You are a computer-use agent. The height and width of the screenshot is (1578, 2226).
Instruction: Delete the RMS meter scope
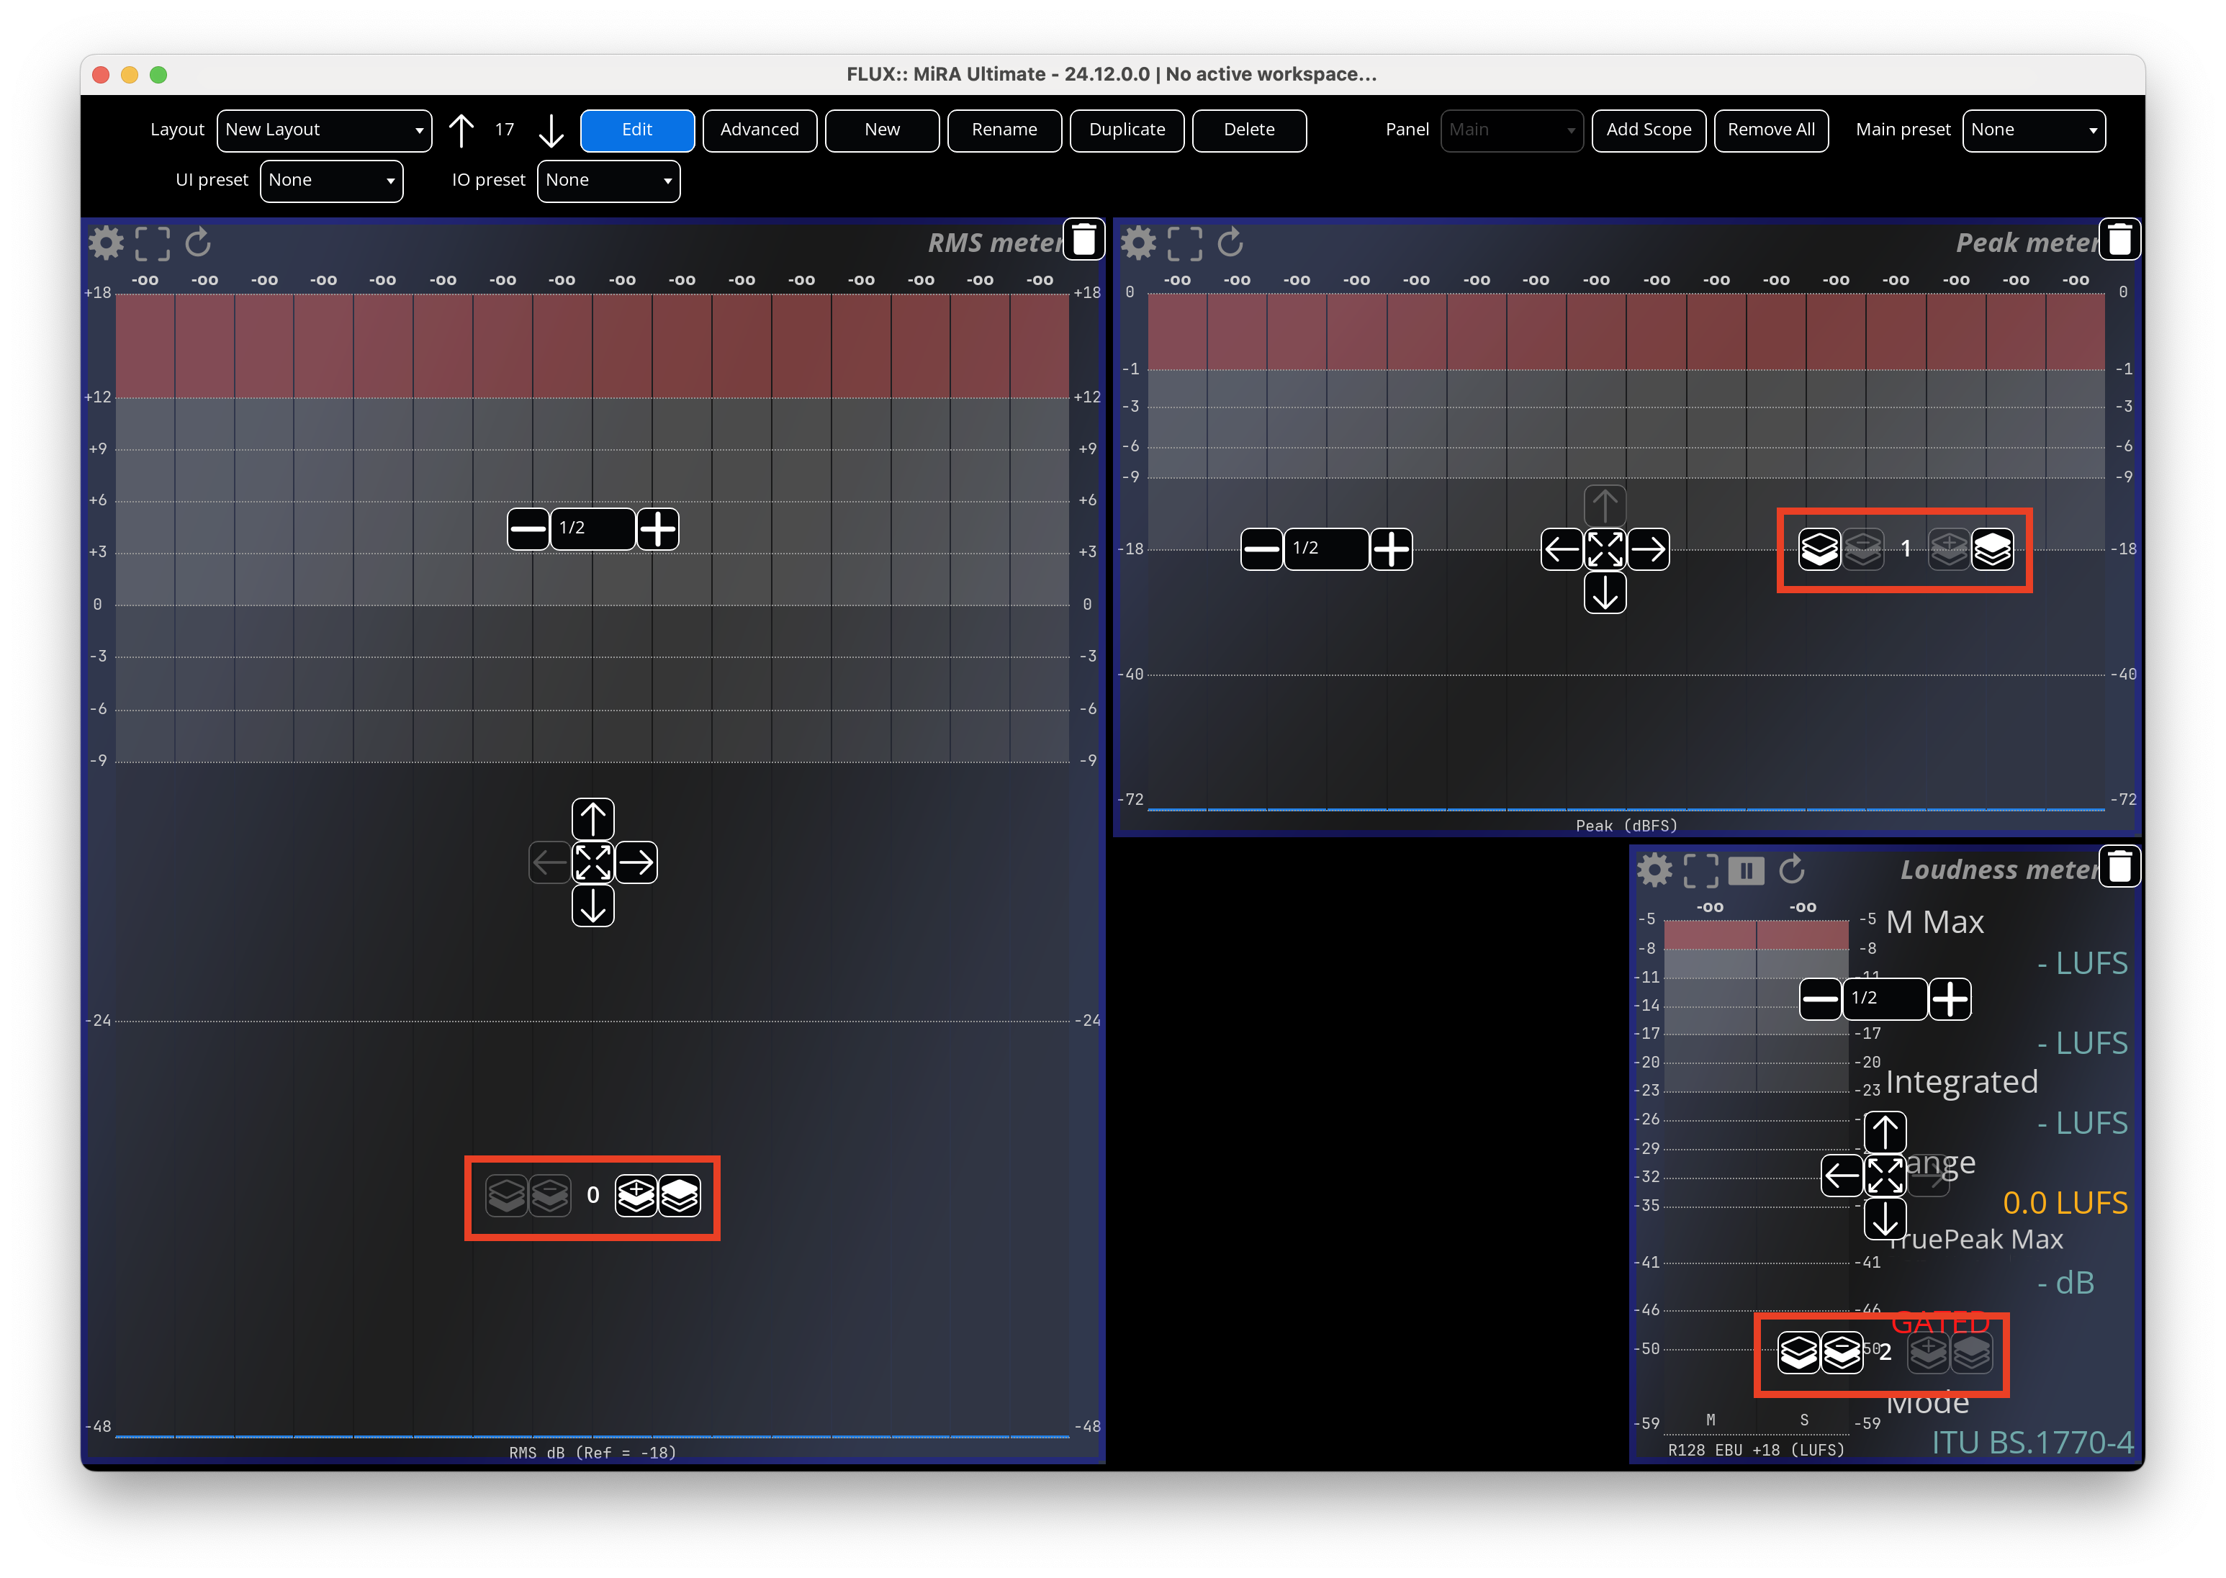(x=1083, y=239)
